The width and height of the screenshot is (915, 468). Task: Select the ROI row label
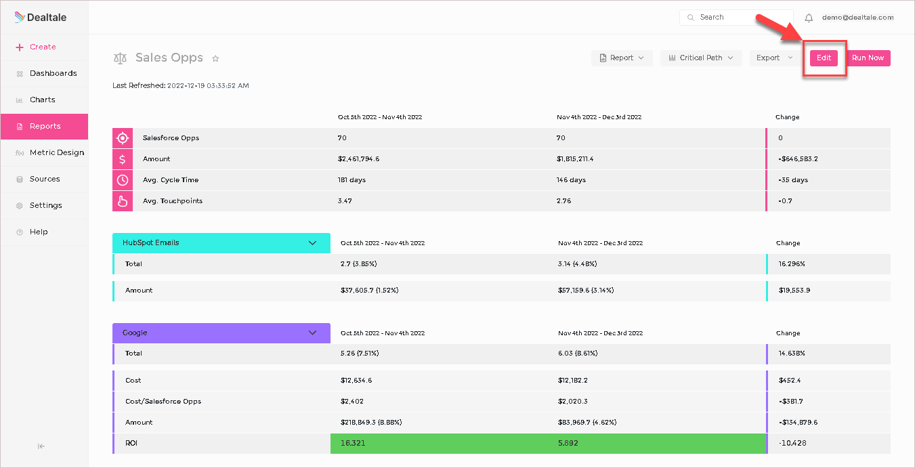tap(131, 444)
